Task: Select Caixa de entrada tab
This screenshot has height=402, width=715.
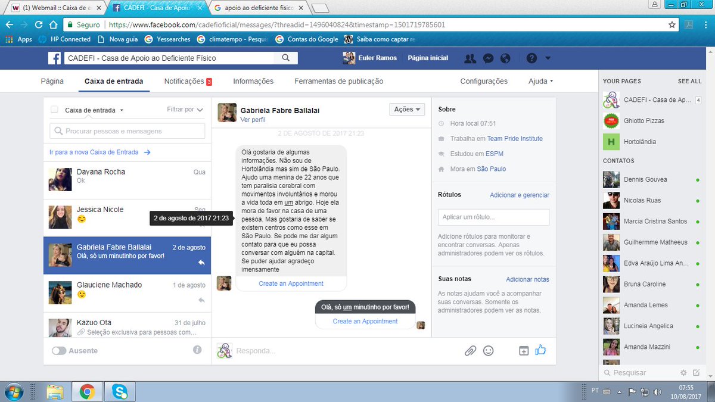Action: click(114, 81)
